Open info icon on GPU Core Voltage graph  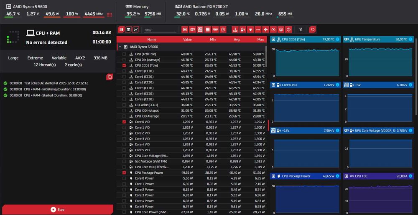click(411, 130)
